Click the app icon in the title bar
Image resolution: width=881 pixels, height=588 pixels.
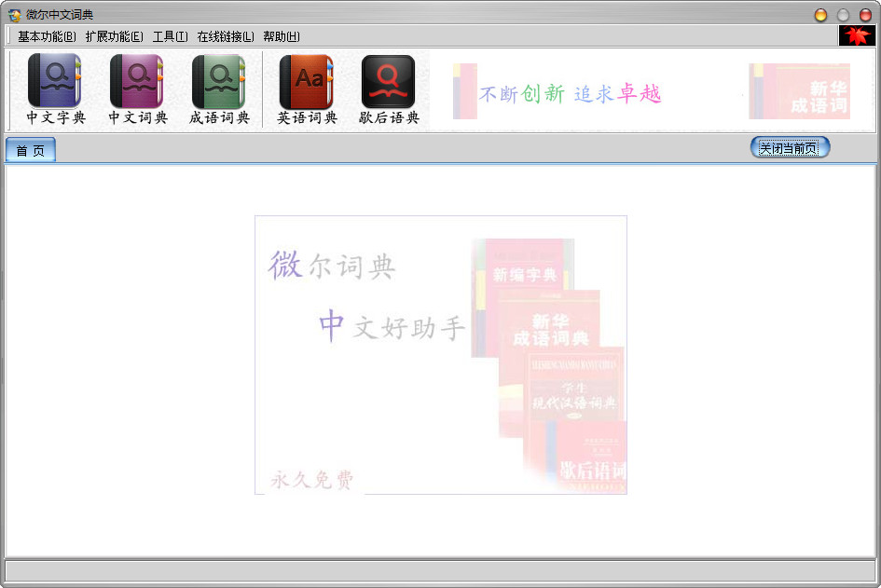(15, 15)
